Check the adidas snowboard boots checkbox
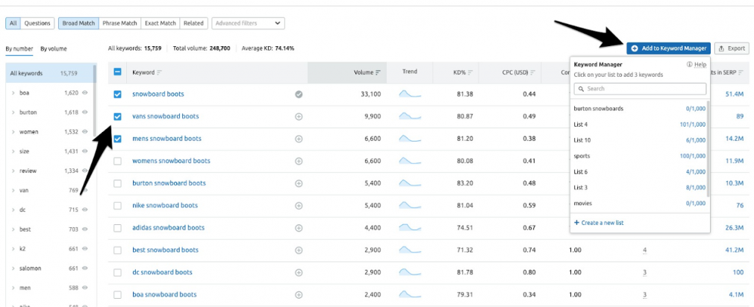 (x=117, y=228)
